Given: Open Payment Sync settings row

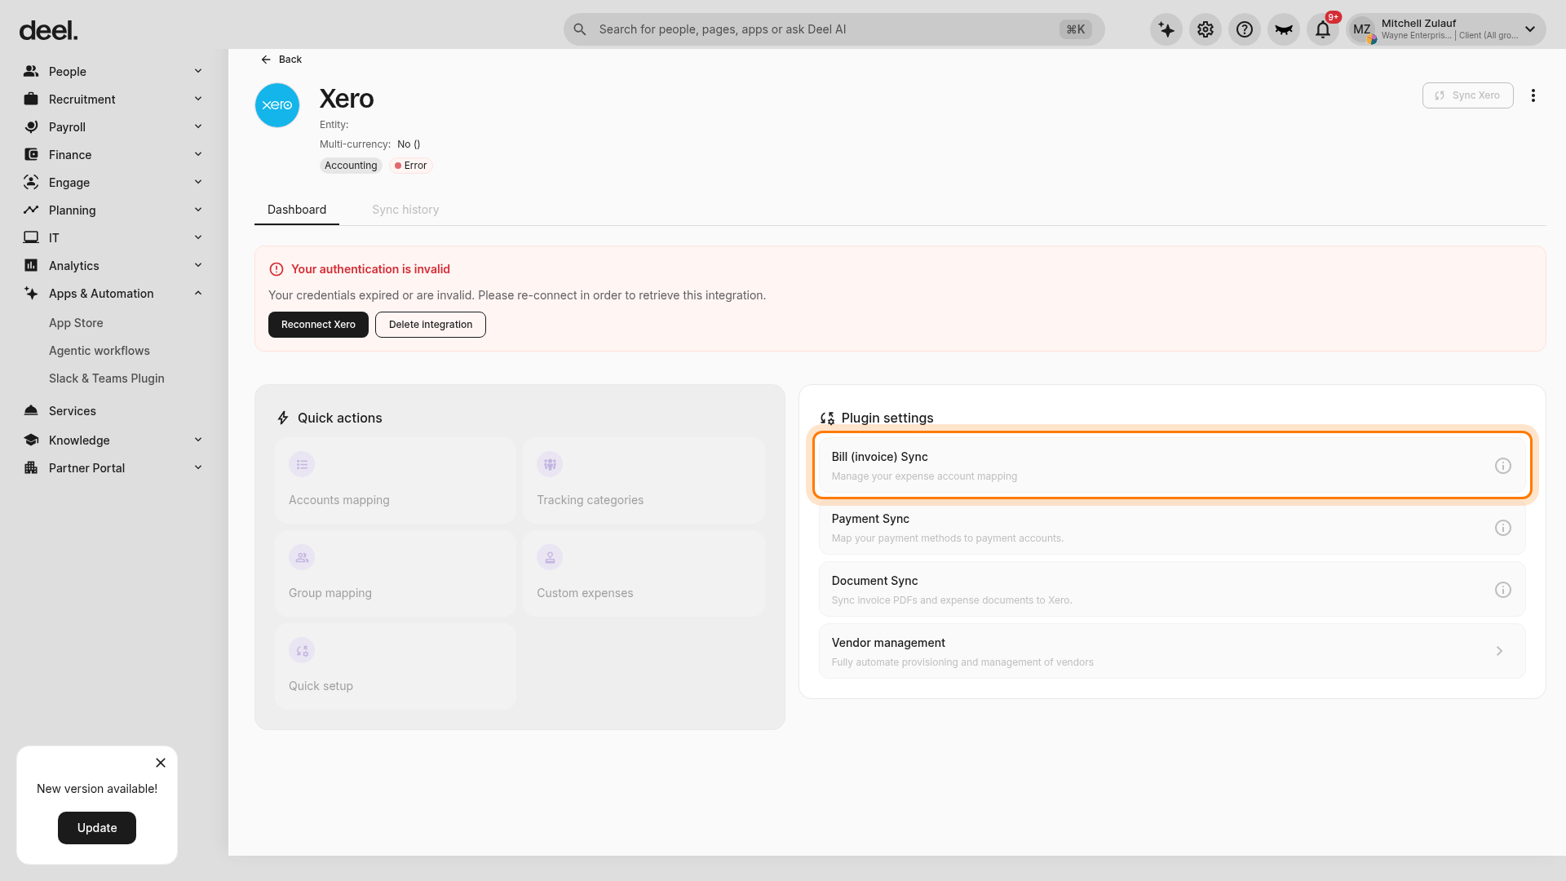Looking at the screenshot, I should click(1172, 528).
